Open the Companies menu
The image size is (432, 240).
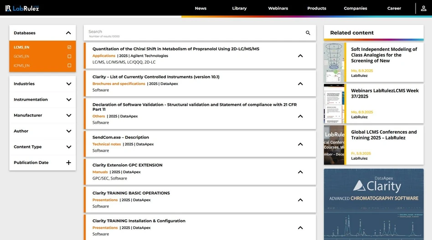pyautogui.click(x=355, y=8)
